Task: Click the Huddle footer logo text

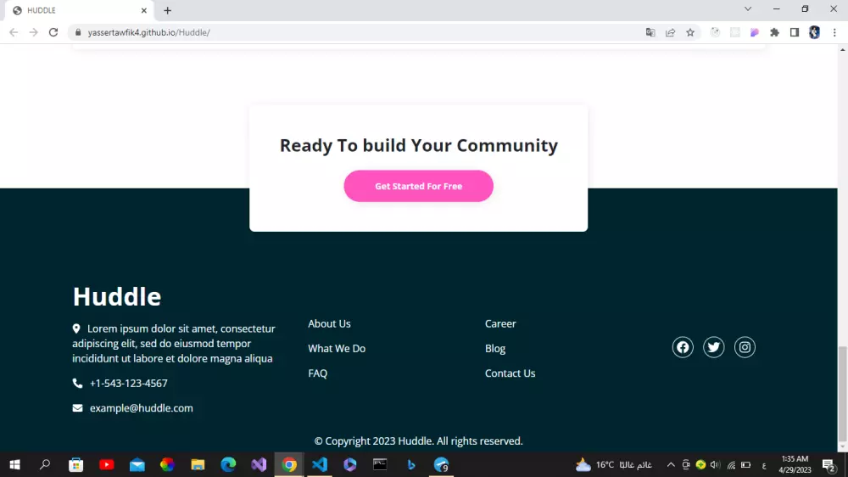Action: 117,297
